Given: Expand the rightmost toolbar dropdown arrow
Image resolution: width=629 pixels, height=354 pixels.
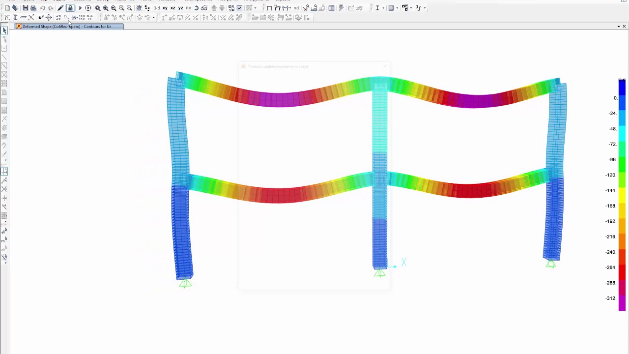Looking at the screenshot, I should tap(425, 8).
